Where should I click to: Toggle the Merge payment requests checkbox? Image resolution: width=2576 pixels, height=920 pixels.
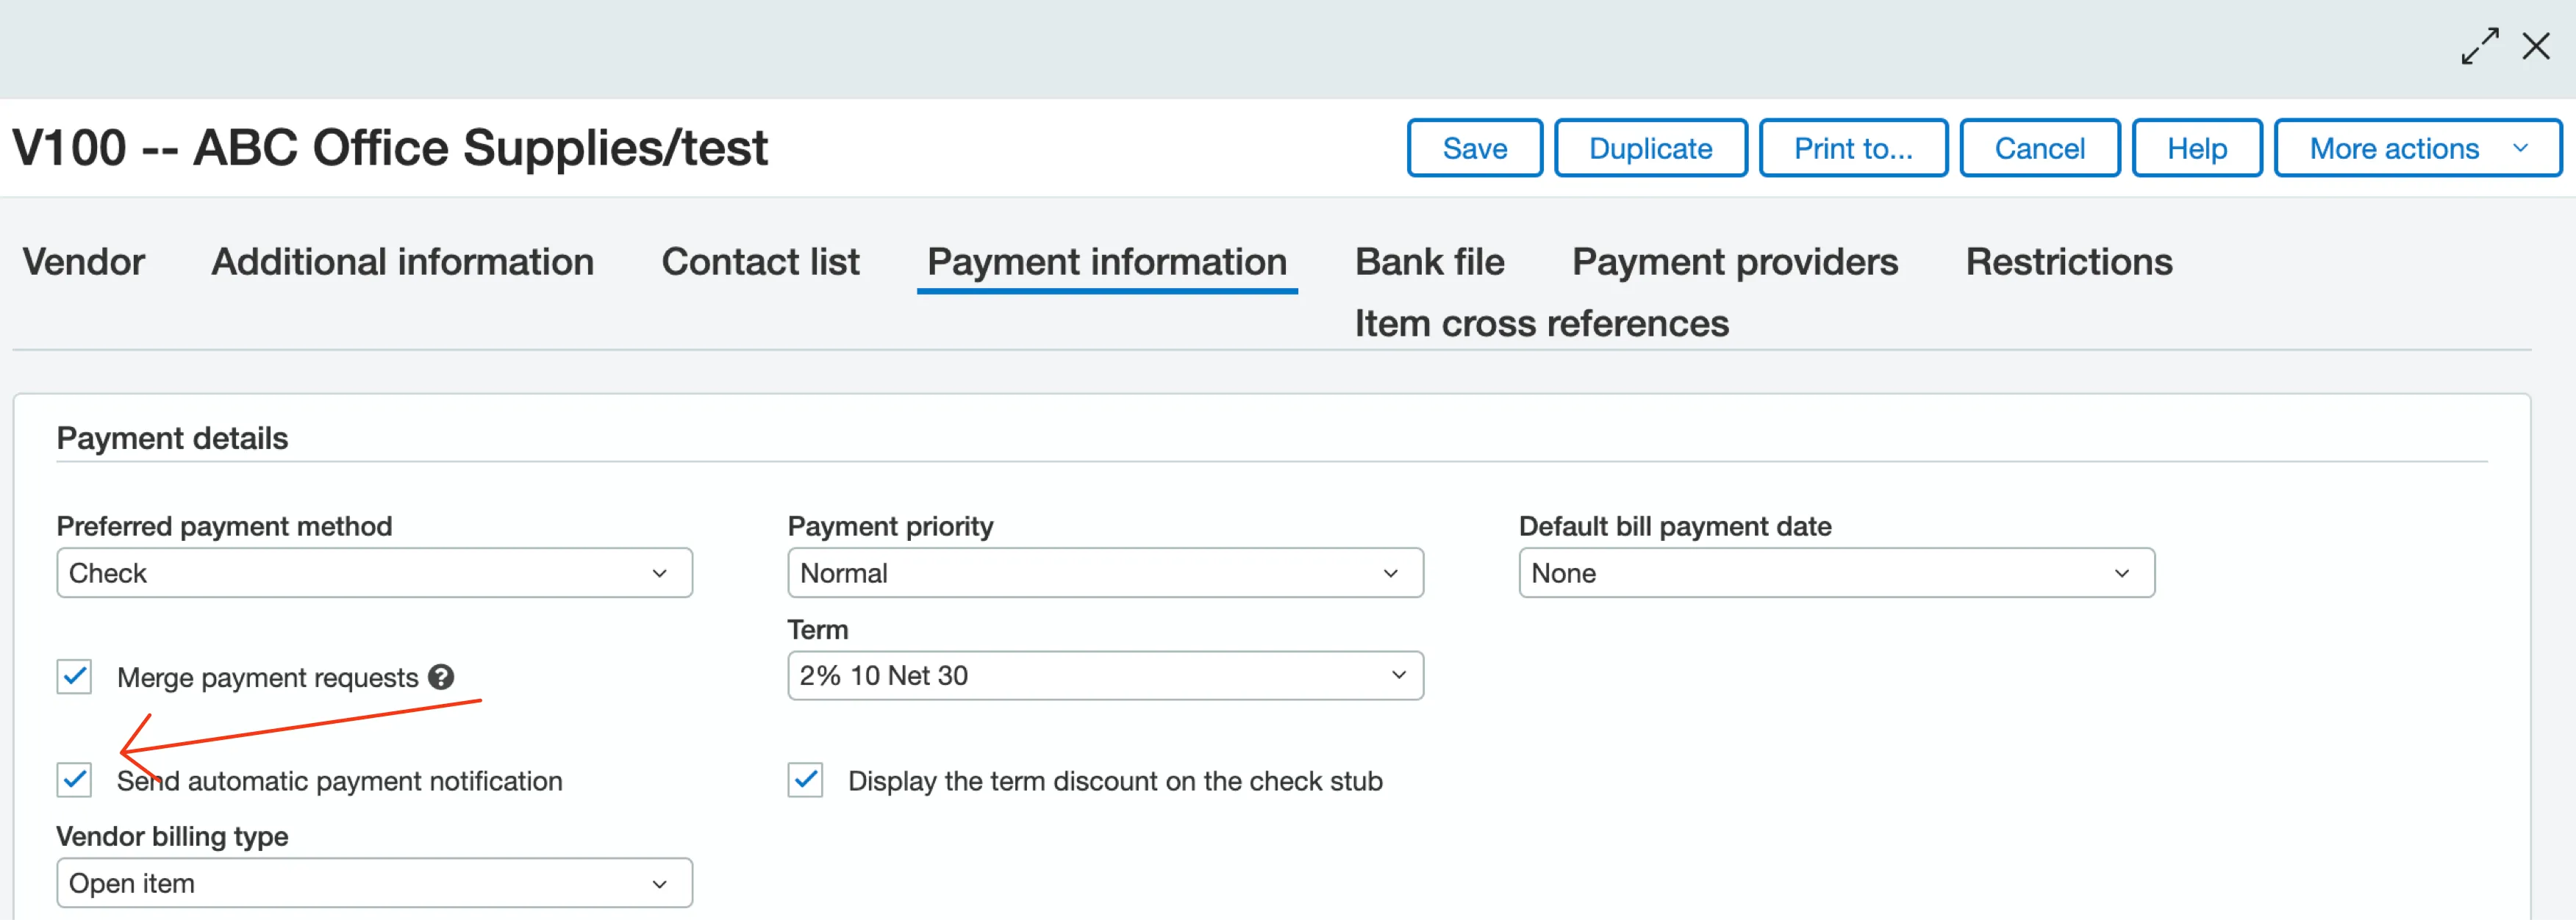(x=74, y=677)
